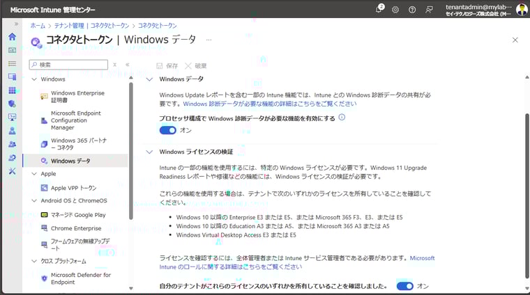The width and height of the screenshot is (530, 295).
Task: Select Windows 365 パートナーコネクタ
Action: pos(75,144)
